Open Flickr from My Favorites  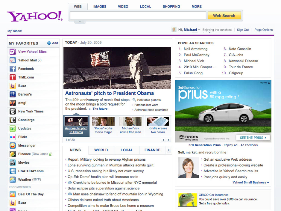[x=12, y=137]
